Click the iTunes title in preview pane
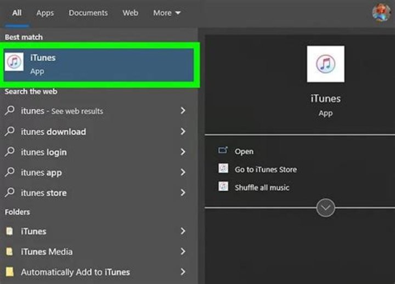This screenshot has width=395, height=284. tap(325, 99)
